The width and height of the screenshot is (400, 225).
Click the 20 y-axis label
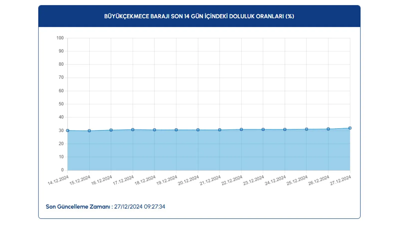(x=61, y=144)
